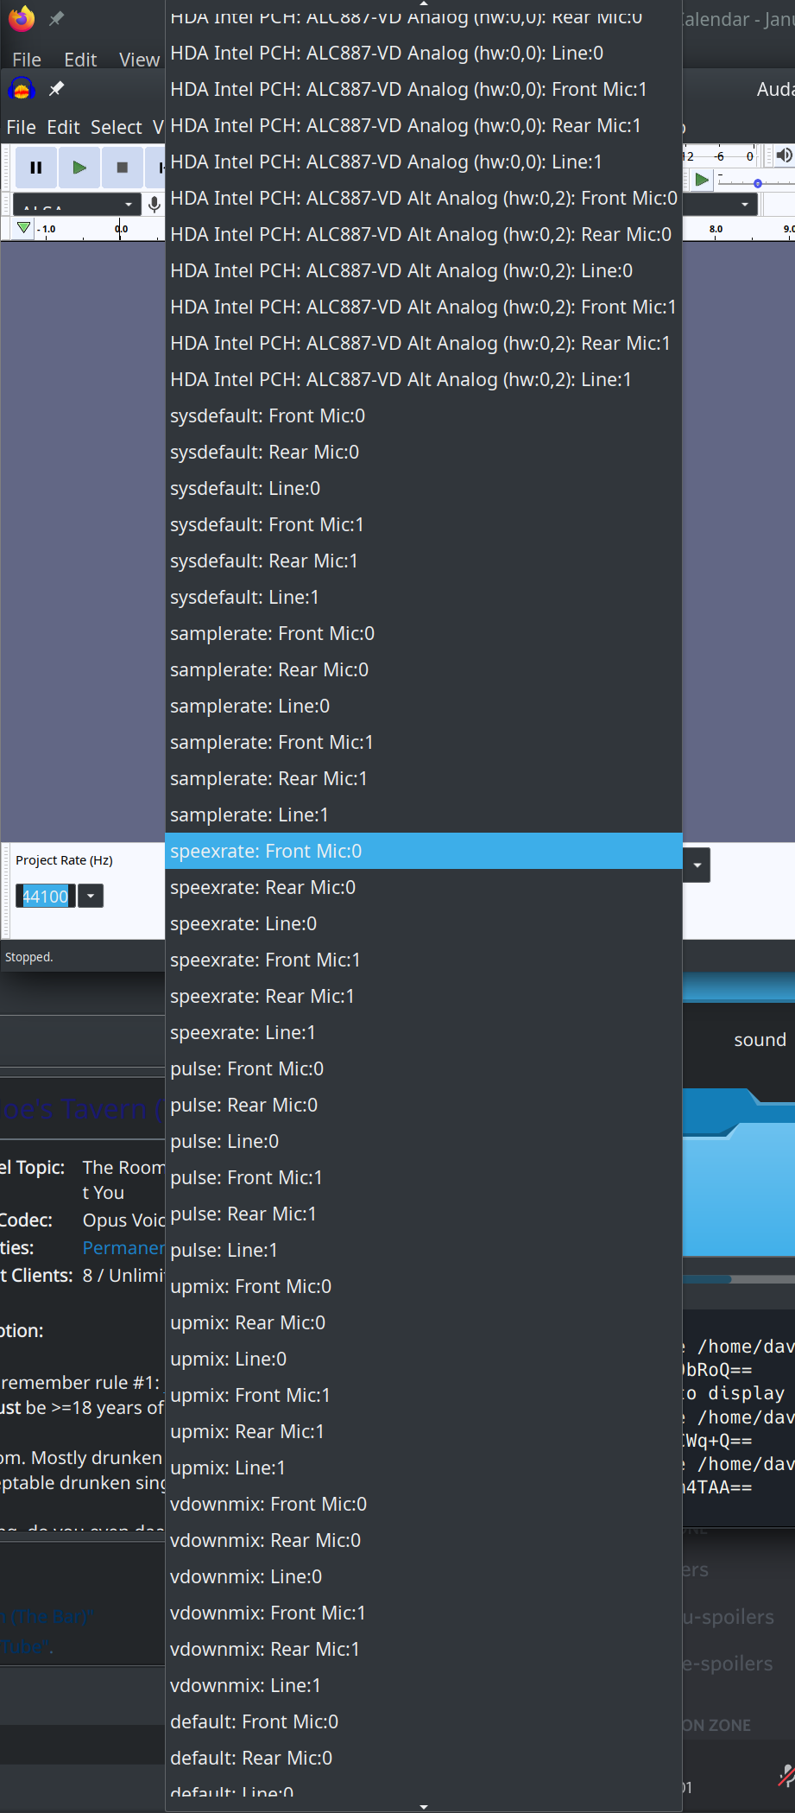
Task: Select speexrate: Front Mic:0
Action: click(x=423, y=851)
